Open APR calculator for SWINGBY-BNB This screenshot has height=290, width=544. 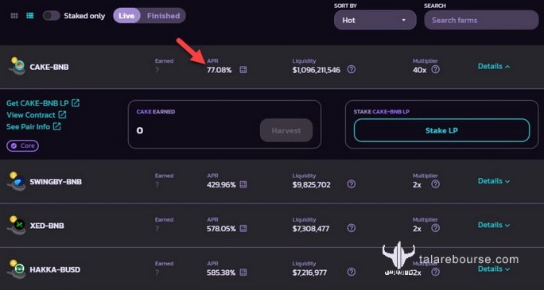(x=243, y=184)
